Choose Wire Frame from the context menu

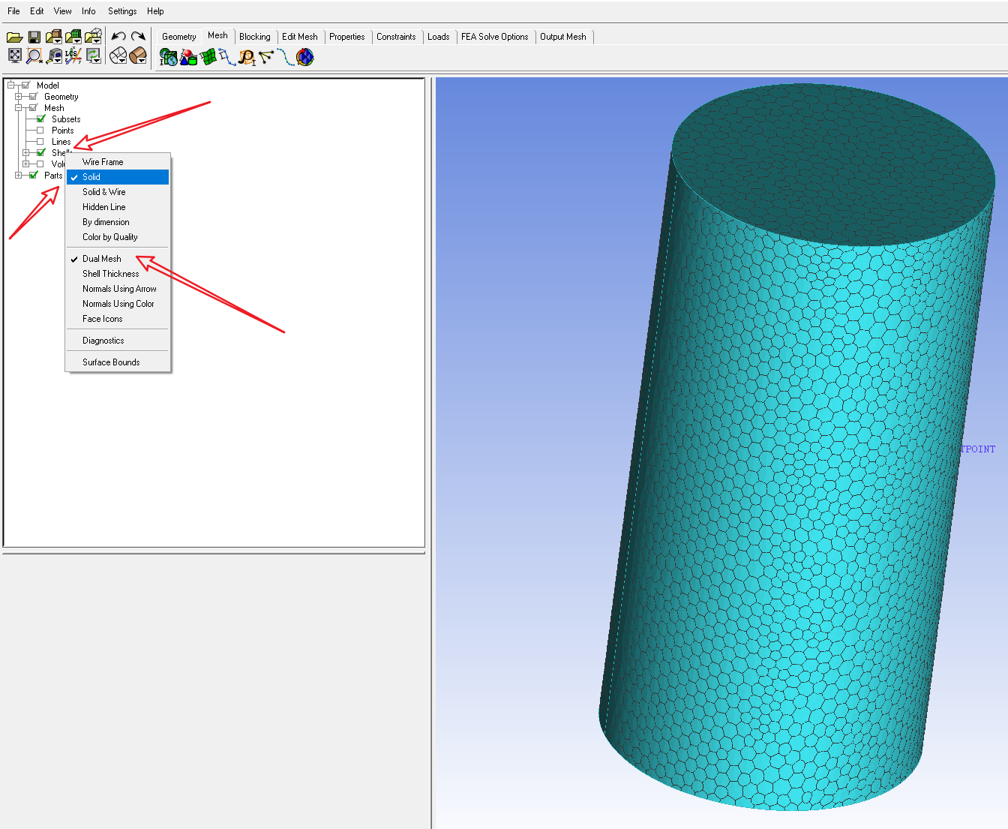103,162
